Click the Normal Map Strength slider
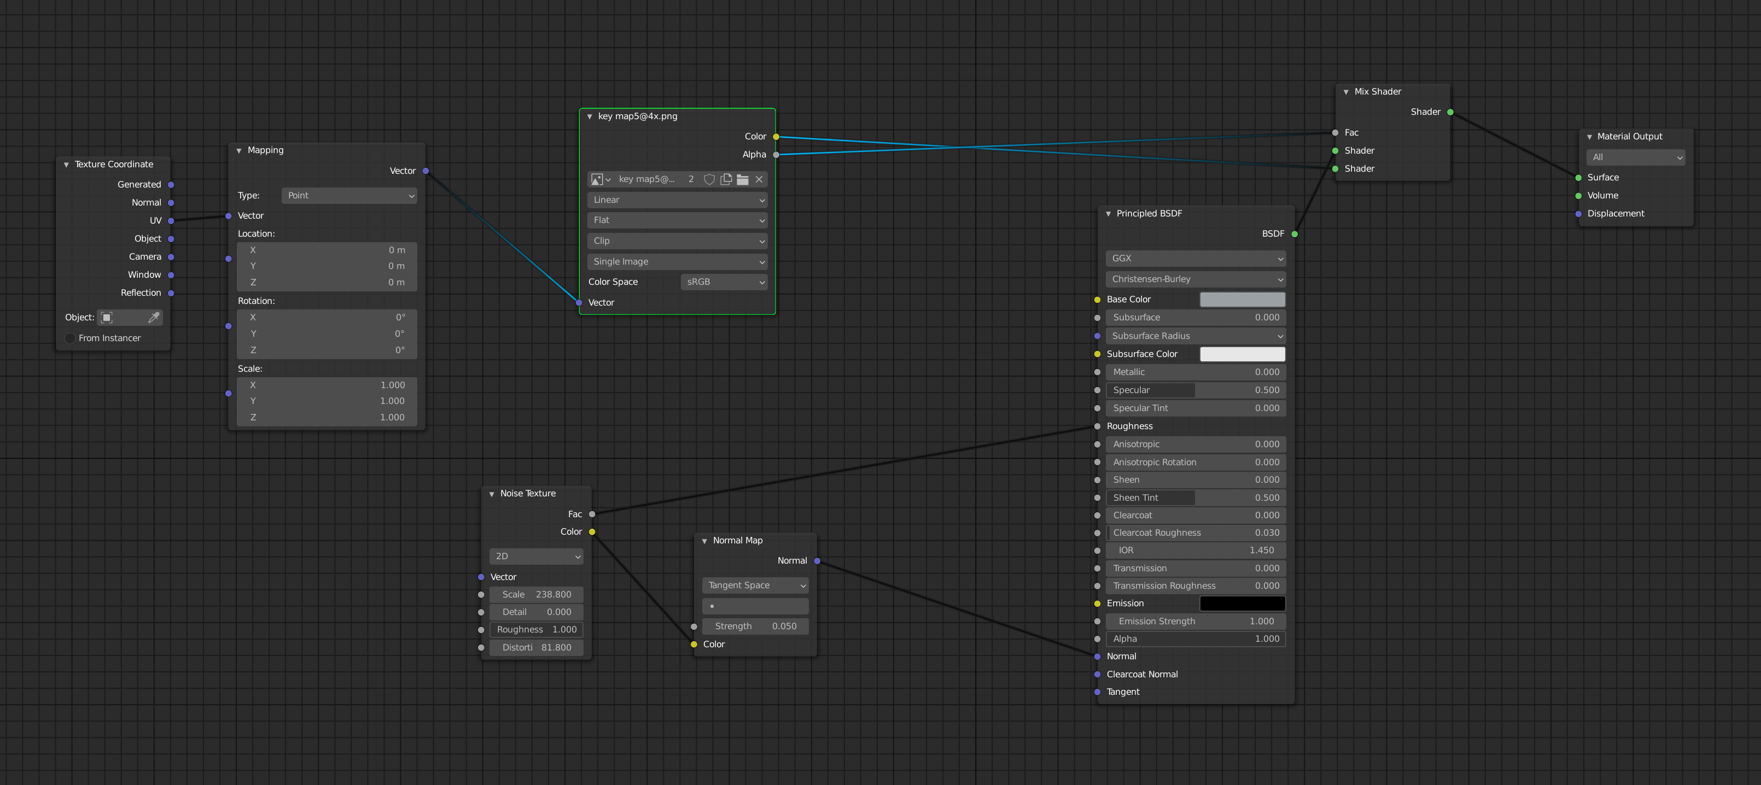 coord(755,626)
